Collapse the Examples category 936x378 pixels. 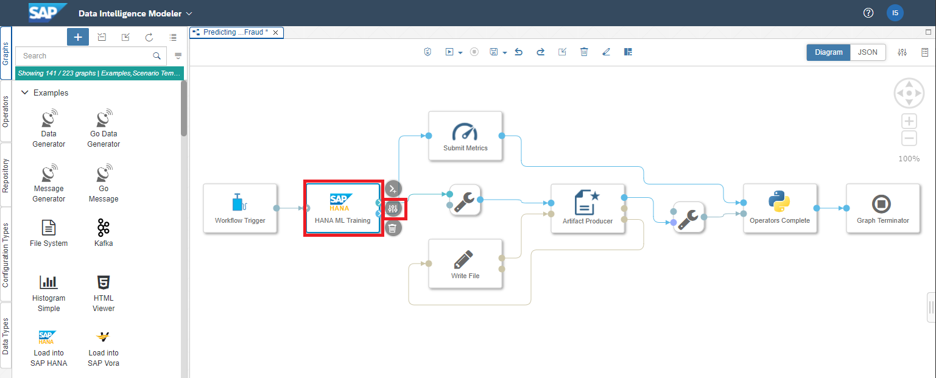click(x=25, y=93)
